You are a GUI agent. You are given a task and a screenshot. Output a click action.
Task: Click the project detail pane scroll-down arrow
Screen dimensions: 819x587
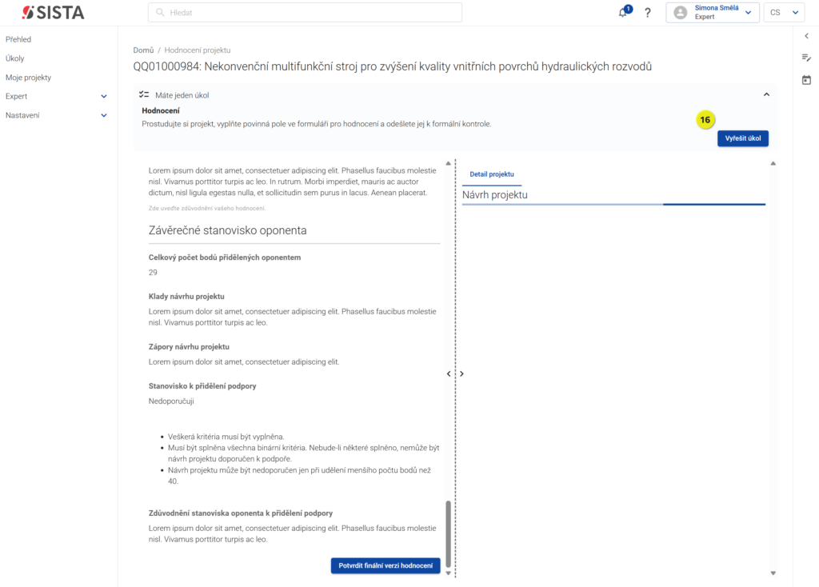click(x=773, y=573)
